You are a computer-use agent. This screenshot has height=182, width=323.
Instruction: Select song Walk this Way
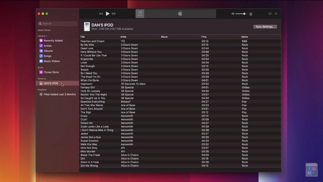click(x=89, y=144)
